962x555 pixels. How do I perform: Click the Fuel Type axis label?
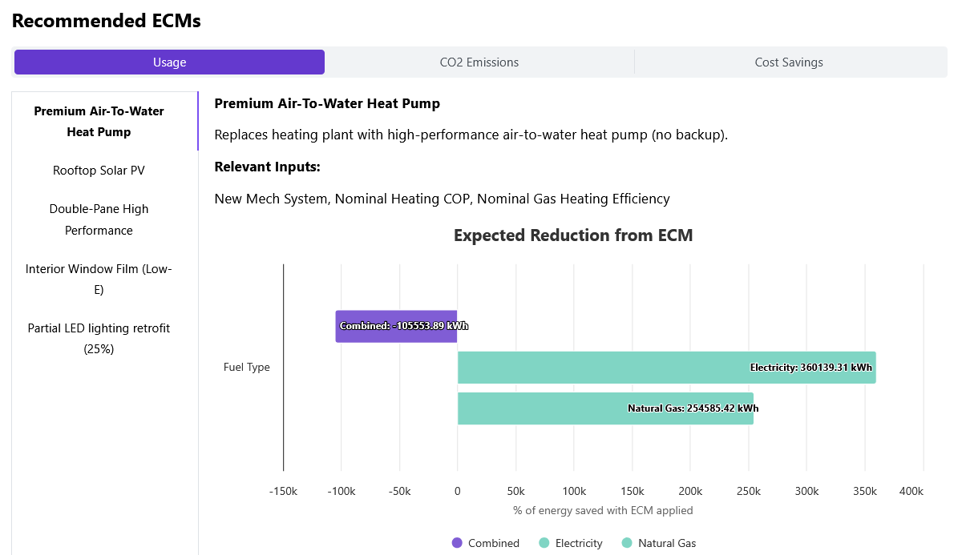point(246,368)
